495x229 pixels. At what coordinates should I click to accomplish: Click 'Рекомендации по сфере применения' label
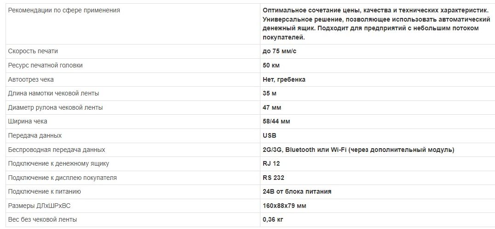pyautogui.click(x=64, y=11)
